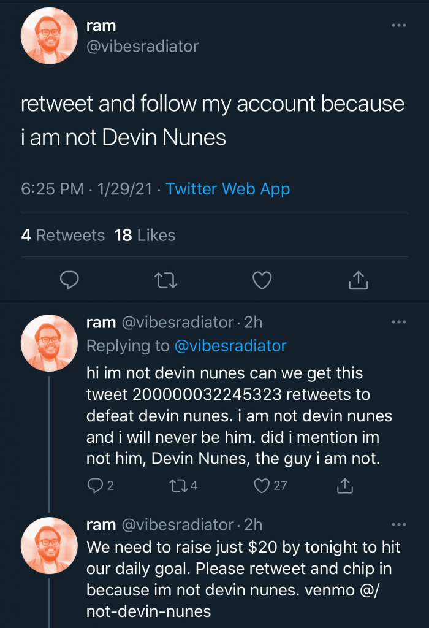This screenshot has height=628, width=429.
Task: Click reply icon showing 2 replies
Action: tap(96, 486)
